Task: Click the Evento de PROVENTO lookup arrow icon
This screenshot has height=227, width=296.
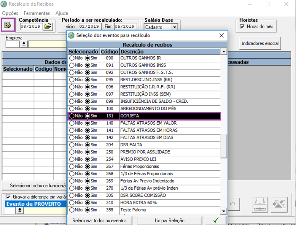Action: pos(20,210)
